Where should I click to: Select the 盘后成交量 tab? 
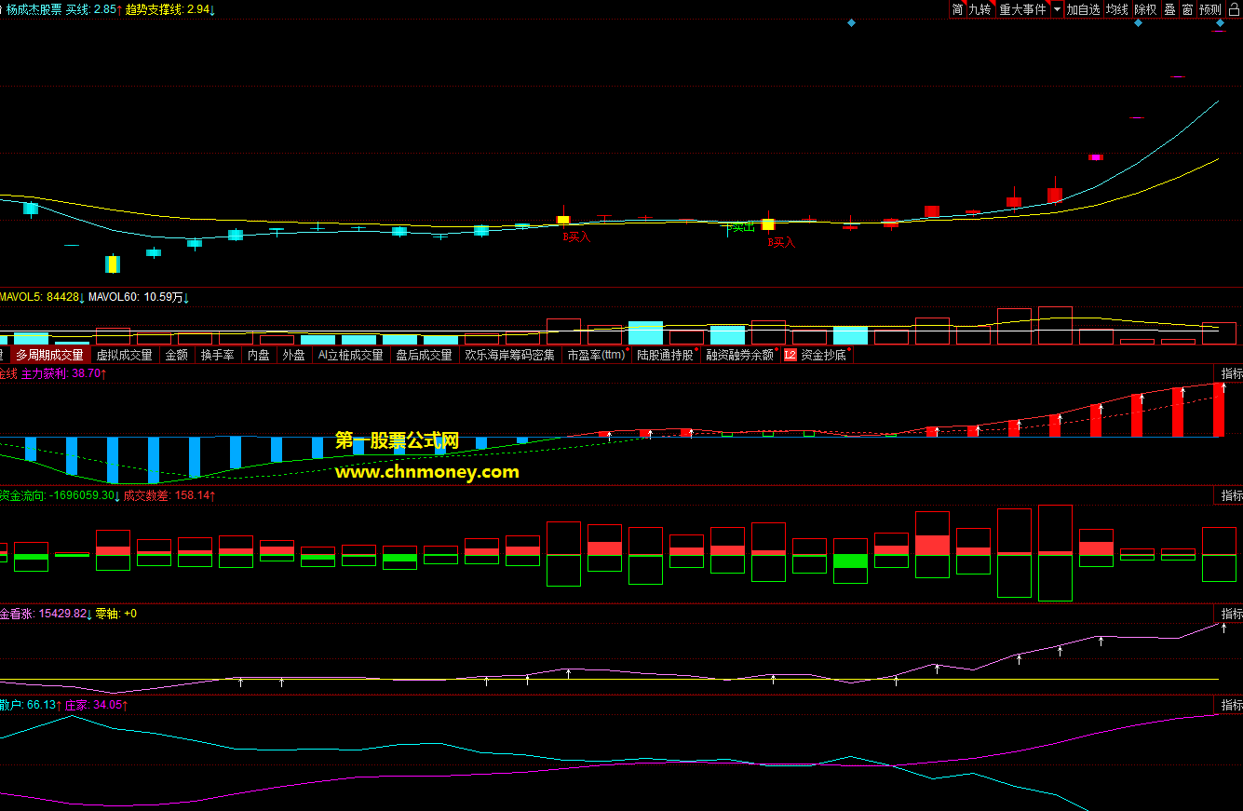pyautogui.click(x=424, y=355)
